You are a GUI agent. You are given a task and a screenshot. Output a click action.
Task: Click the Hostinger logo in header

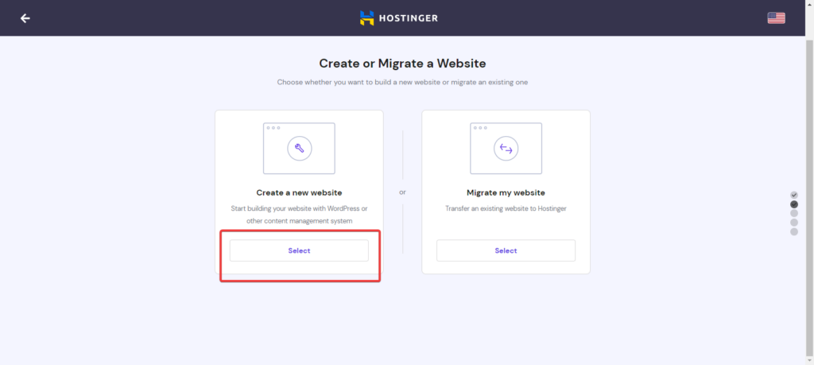pyautogui.click(x=399, y=18)
